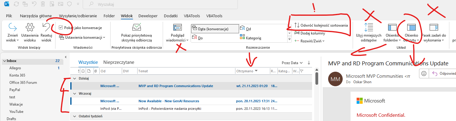
Task: Open Zmień widok dropdown
Action: tap(13, 33)
